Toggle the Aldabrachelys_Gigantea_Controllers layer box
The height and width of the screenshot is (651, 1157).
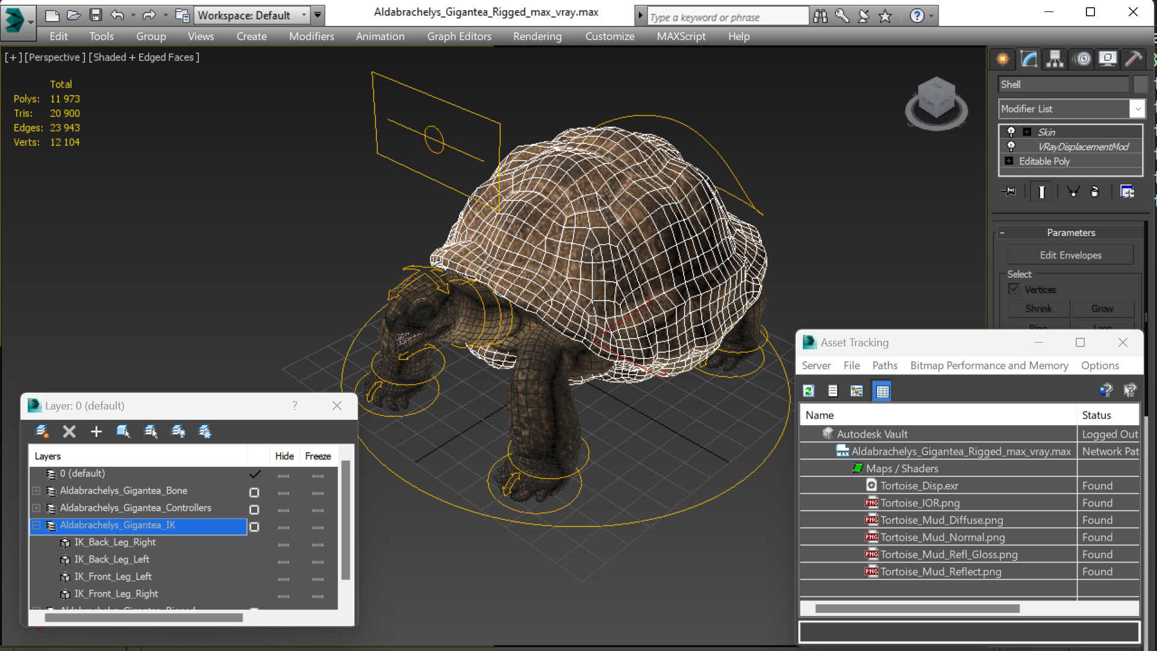coord(254,509)
